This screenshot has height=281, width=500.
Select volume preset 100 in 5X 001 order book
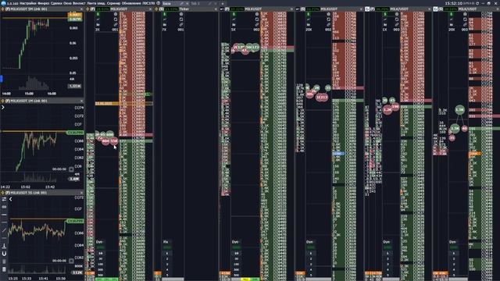101,264
